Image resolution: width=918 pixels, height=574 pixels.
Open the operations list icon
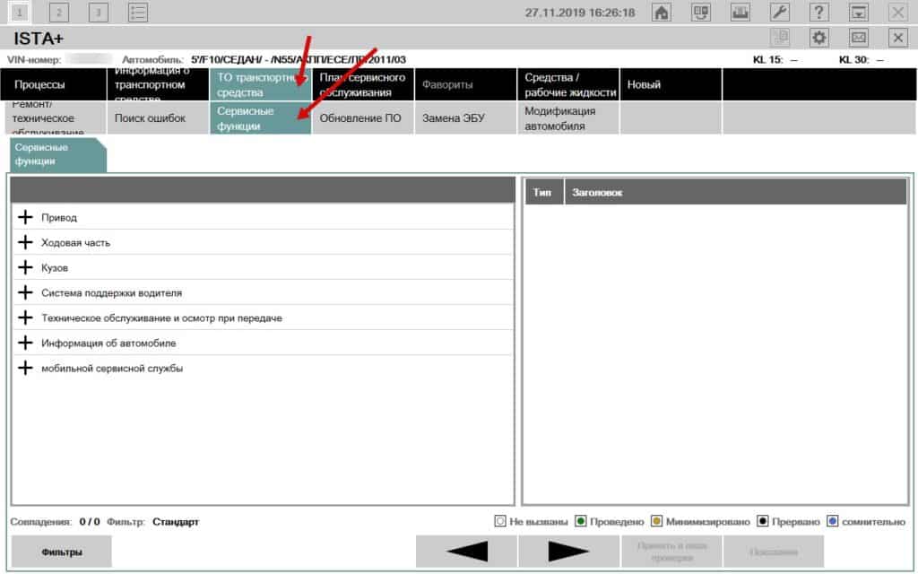(x=137, y=13)
